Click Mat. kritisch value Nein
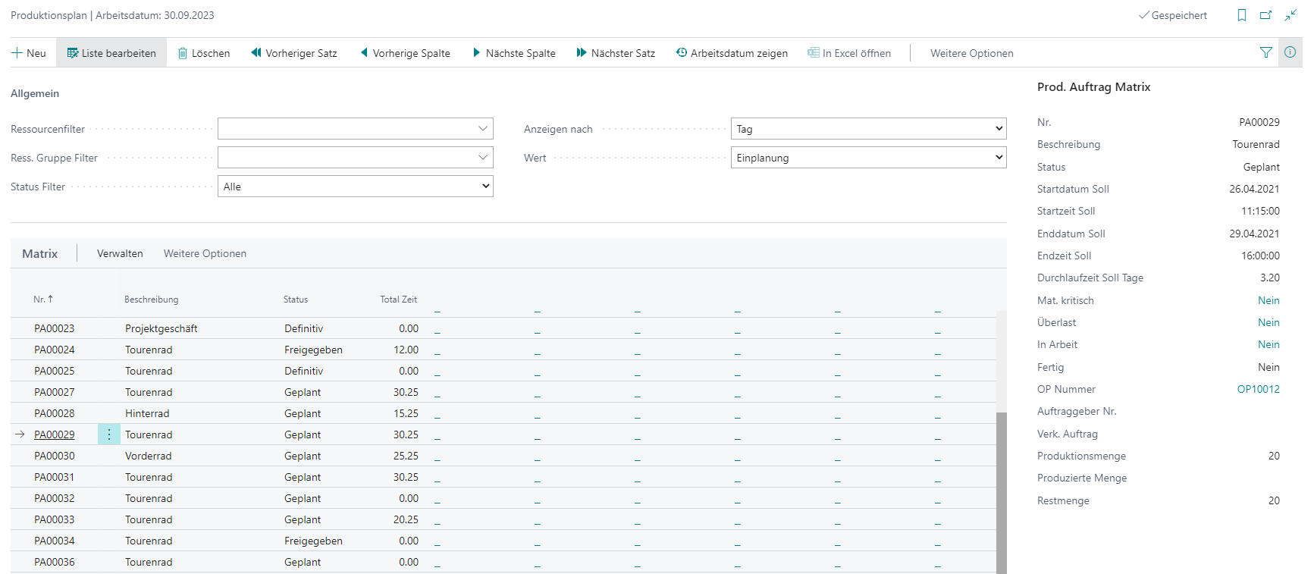The height and width of the screenshot is (574, 1314). [1269, 300]
